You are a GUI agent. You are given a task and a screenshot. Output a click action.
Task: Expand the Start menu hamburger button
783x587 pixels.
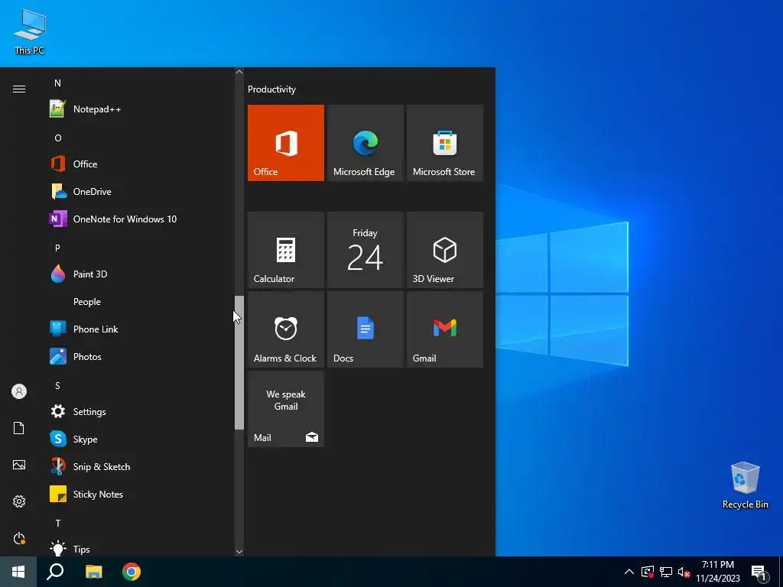19,89
